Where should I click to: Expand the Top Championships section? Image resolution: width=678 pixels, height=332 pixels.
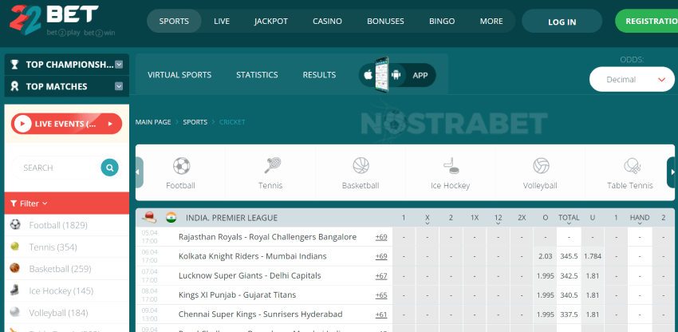[119, 65]
